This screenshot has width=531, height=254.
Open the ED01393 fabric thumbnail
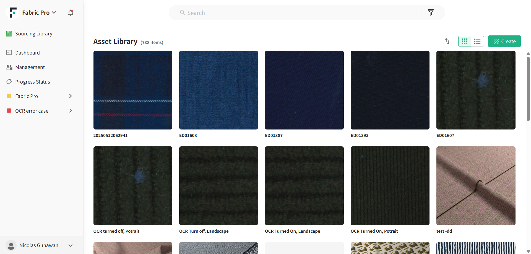390,90
